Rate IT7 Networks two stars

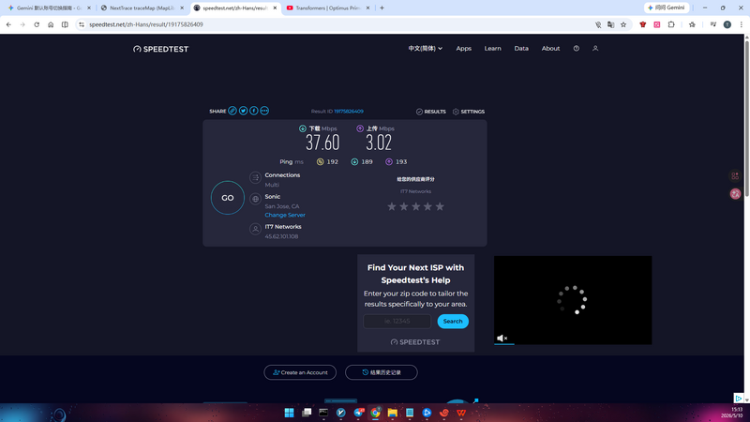coord(404,206)
